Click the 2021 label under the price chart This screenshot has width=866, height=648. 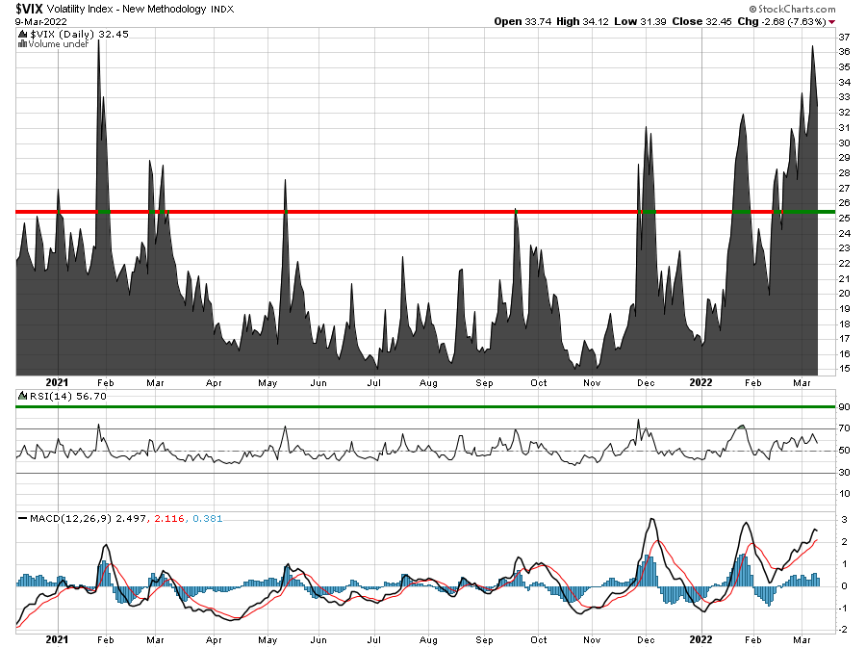(59, 381)
